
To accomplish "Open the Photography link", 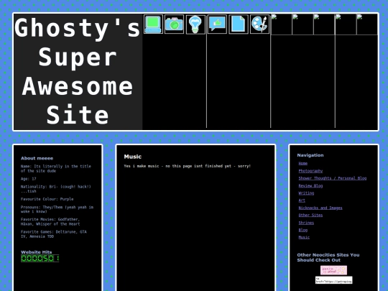I will pos(310,171).
